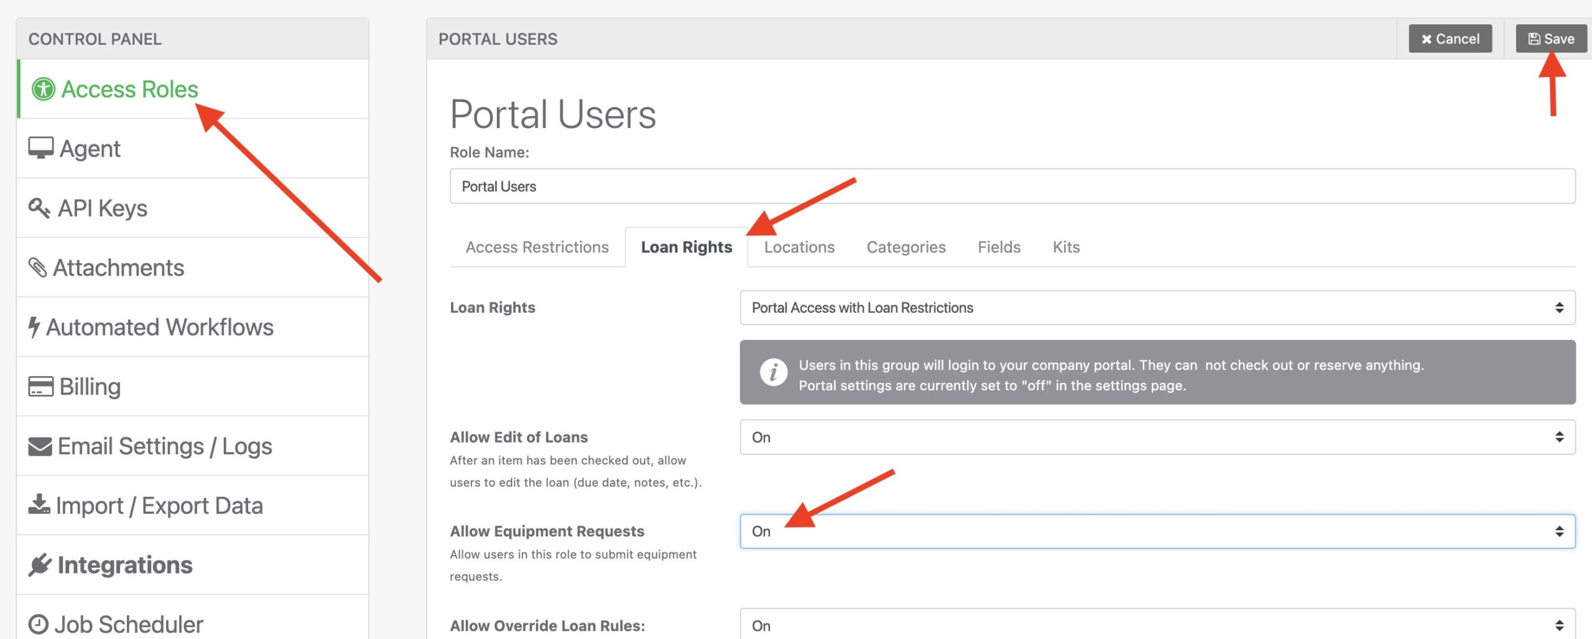Click the Email Settings envelope icon
Image resolution: width=1592 pixels, height=639 pixels.
pos(40,446)
